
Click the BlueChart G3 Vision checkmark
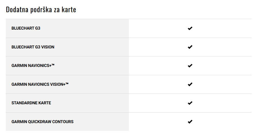coord(190,47)
